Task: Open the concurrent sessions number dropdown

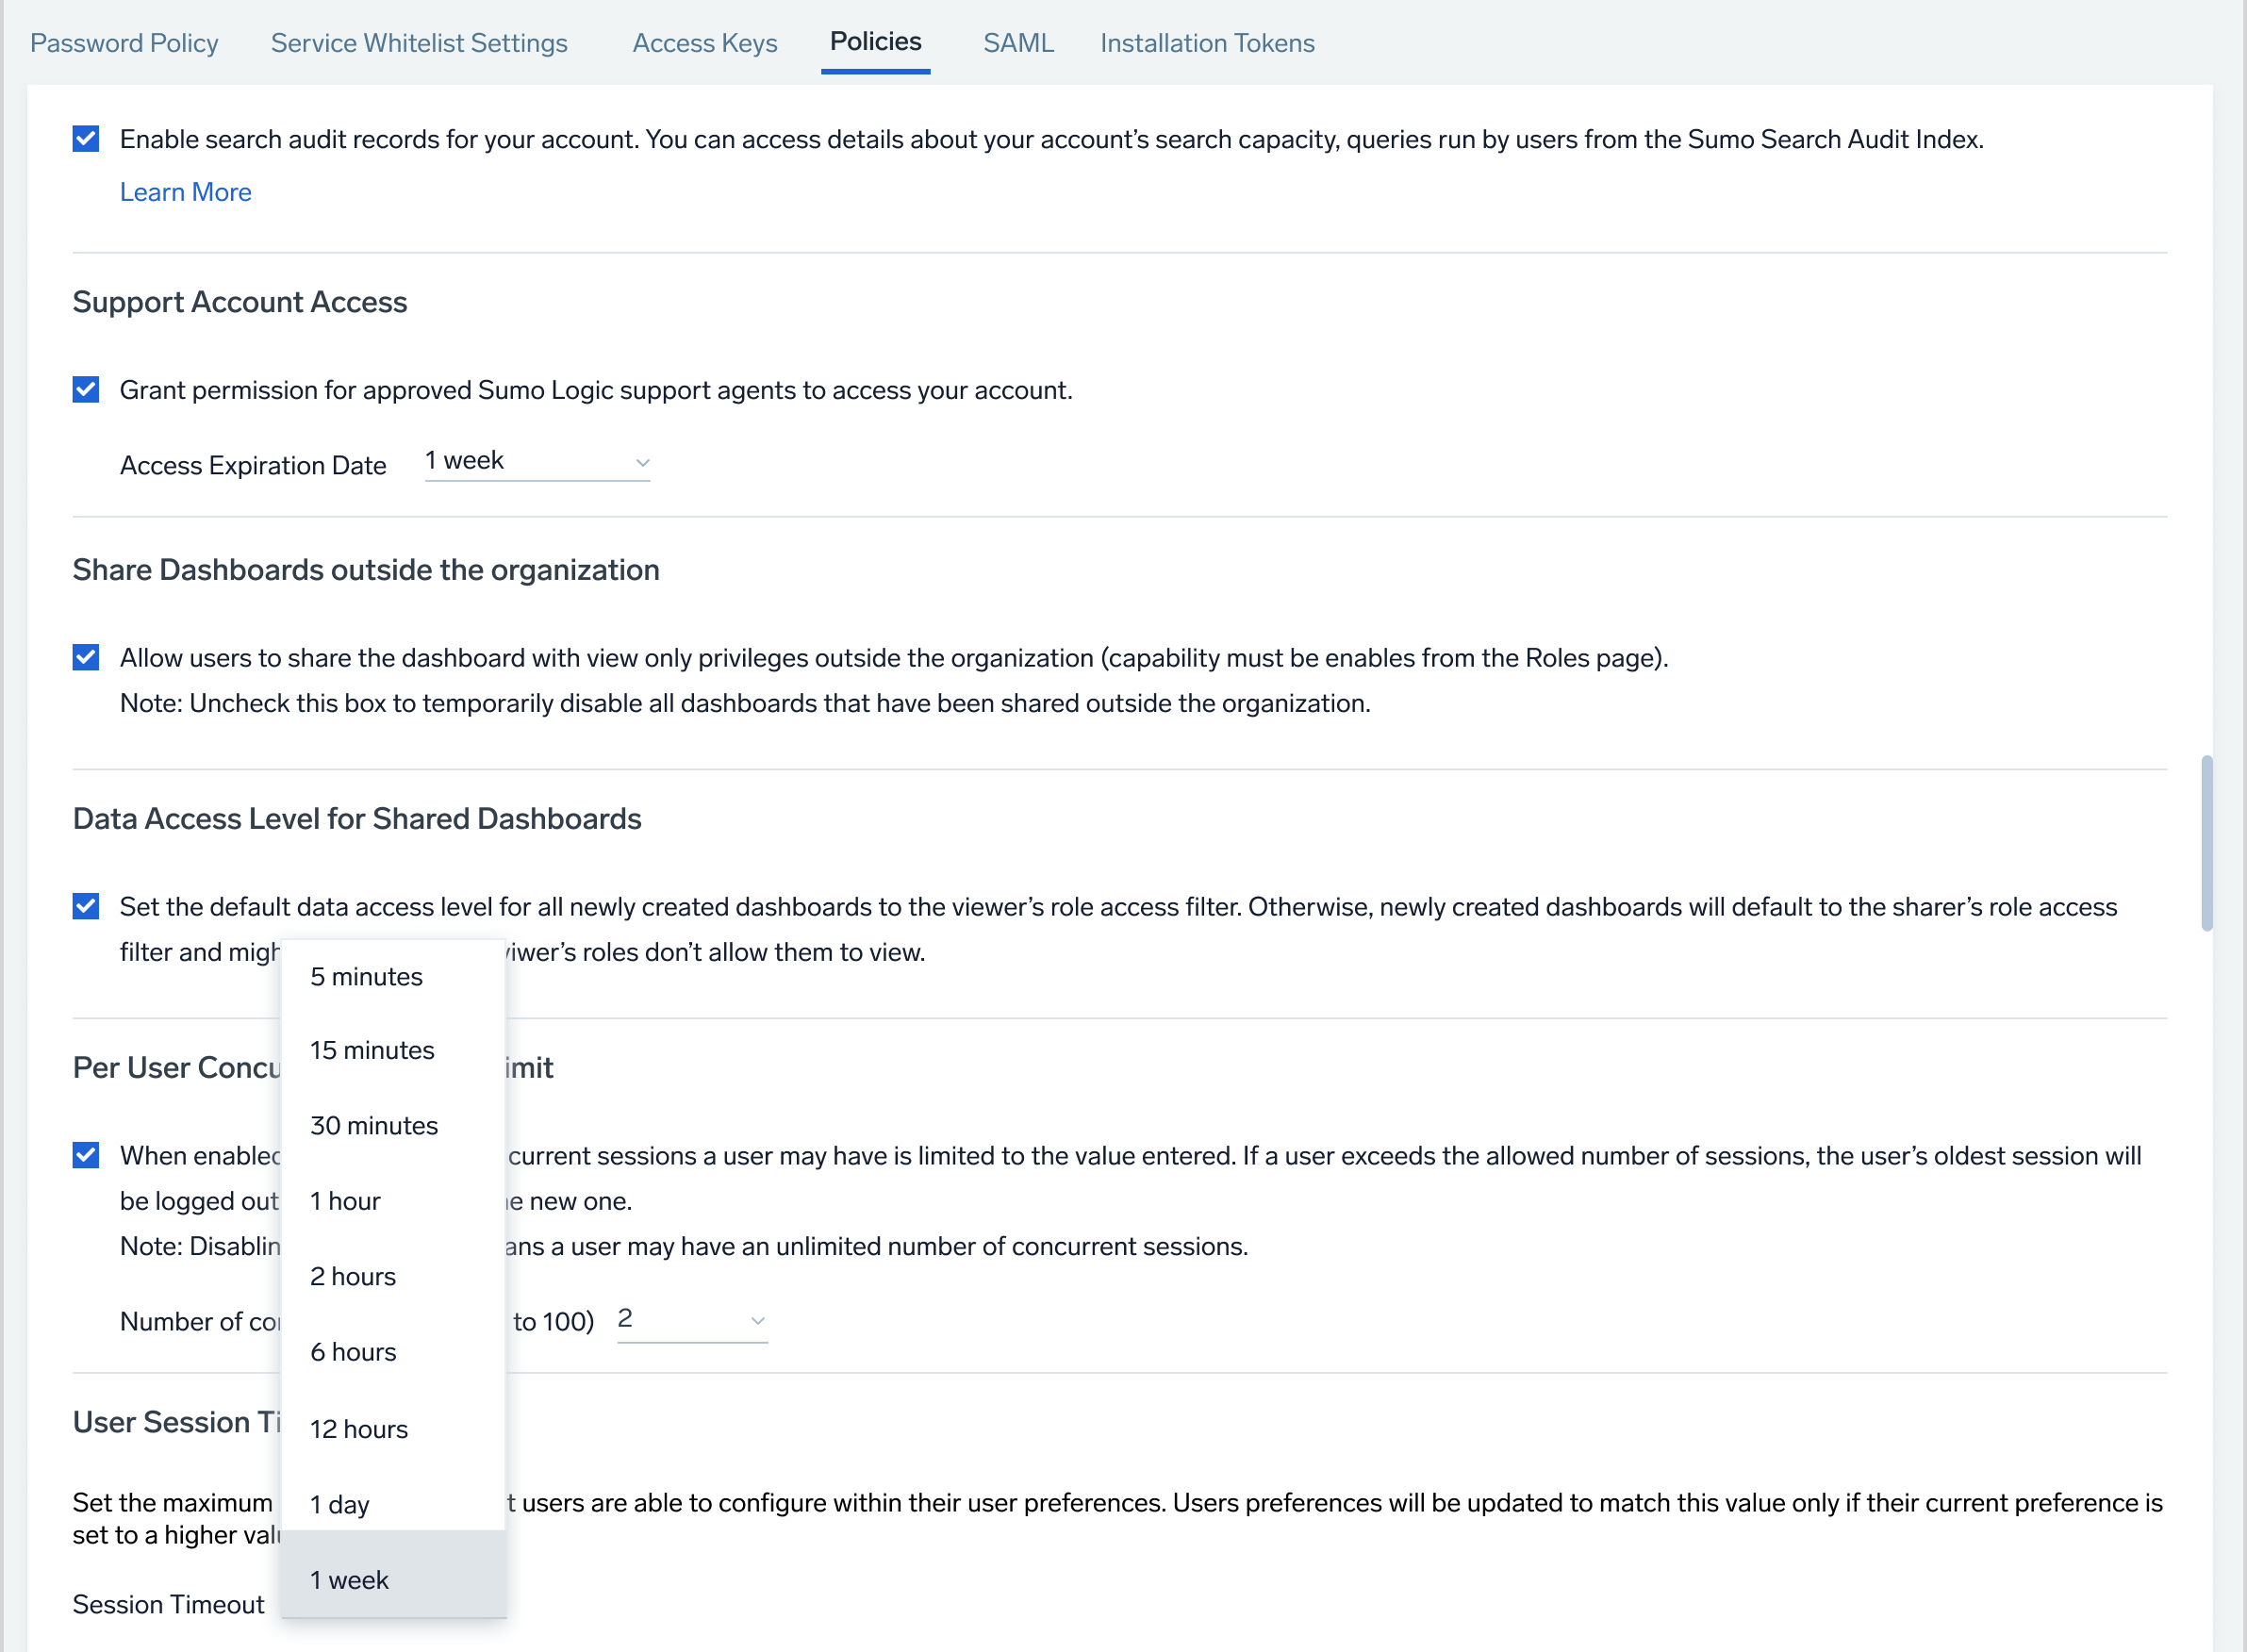Action: (x=691, y=1319)
